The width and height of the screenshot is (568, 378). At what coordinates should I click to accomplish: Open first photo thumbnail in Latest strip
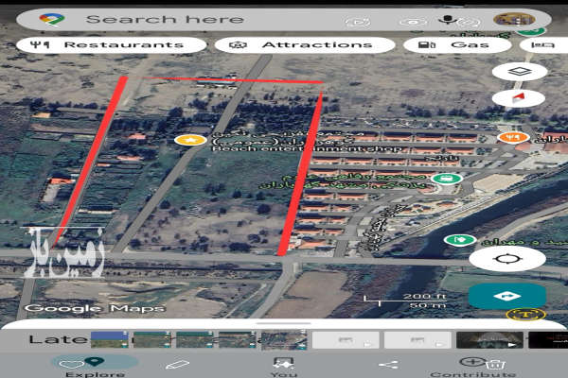point(109,340)
